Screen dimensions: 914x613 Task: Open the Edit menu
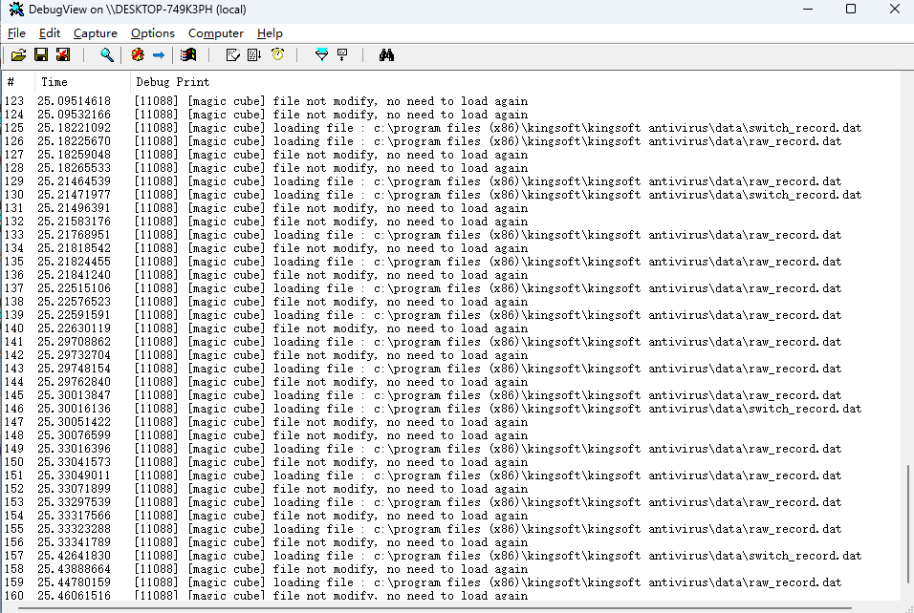pyautogui.click(x=50, y=33)
